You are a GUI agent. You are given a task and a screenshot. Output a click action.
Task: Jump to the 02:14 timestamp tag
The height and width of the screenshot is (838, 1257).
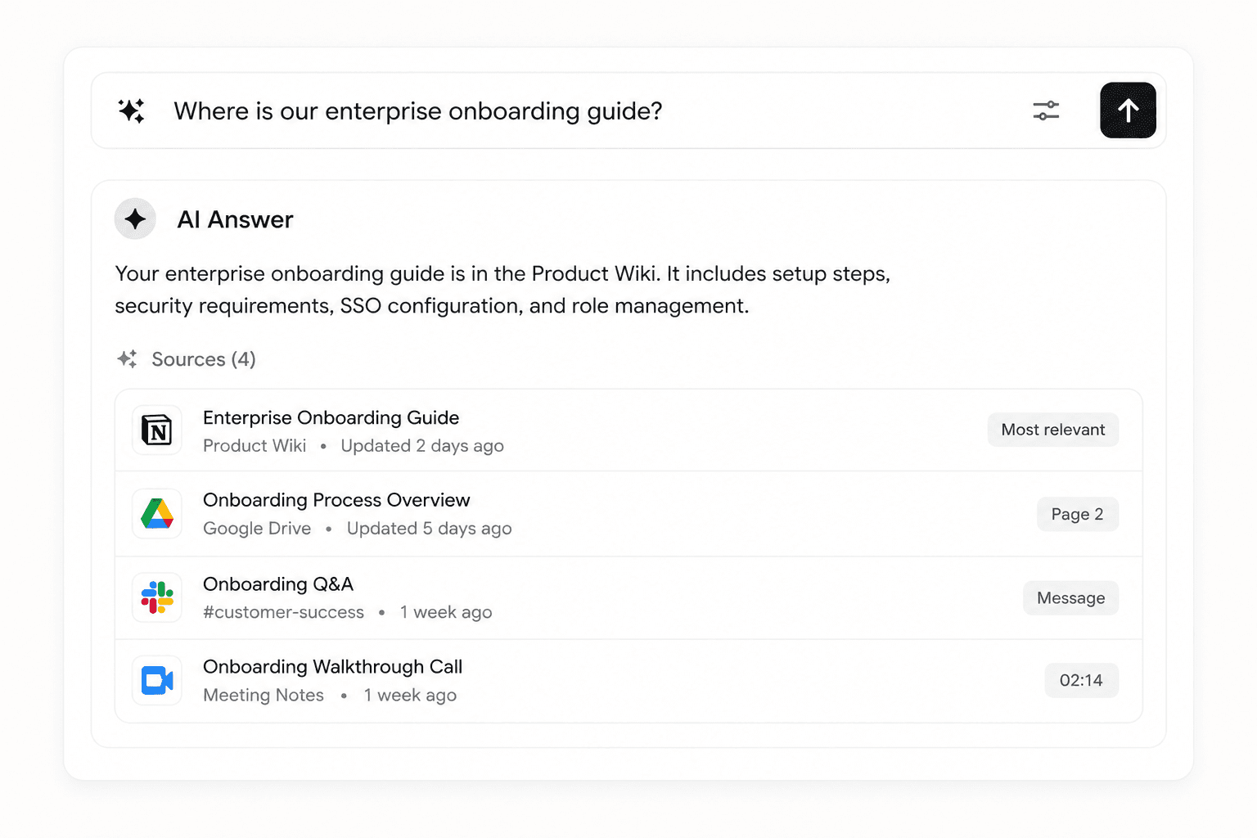pos(1081,681)
